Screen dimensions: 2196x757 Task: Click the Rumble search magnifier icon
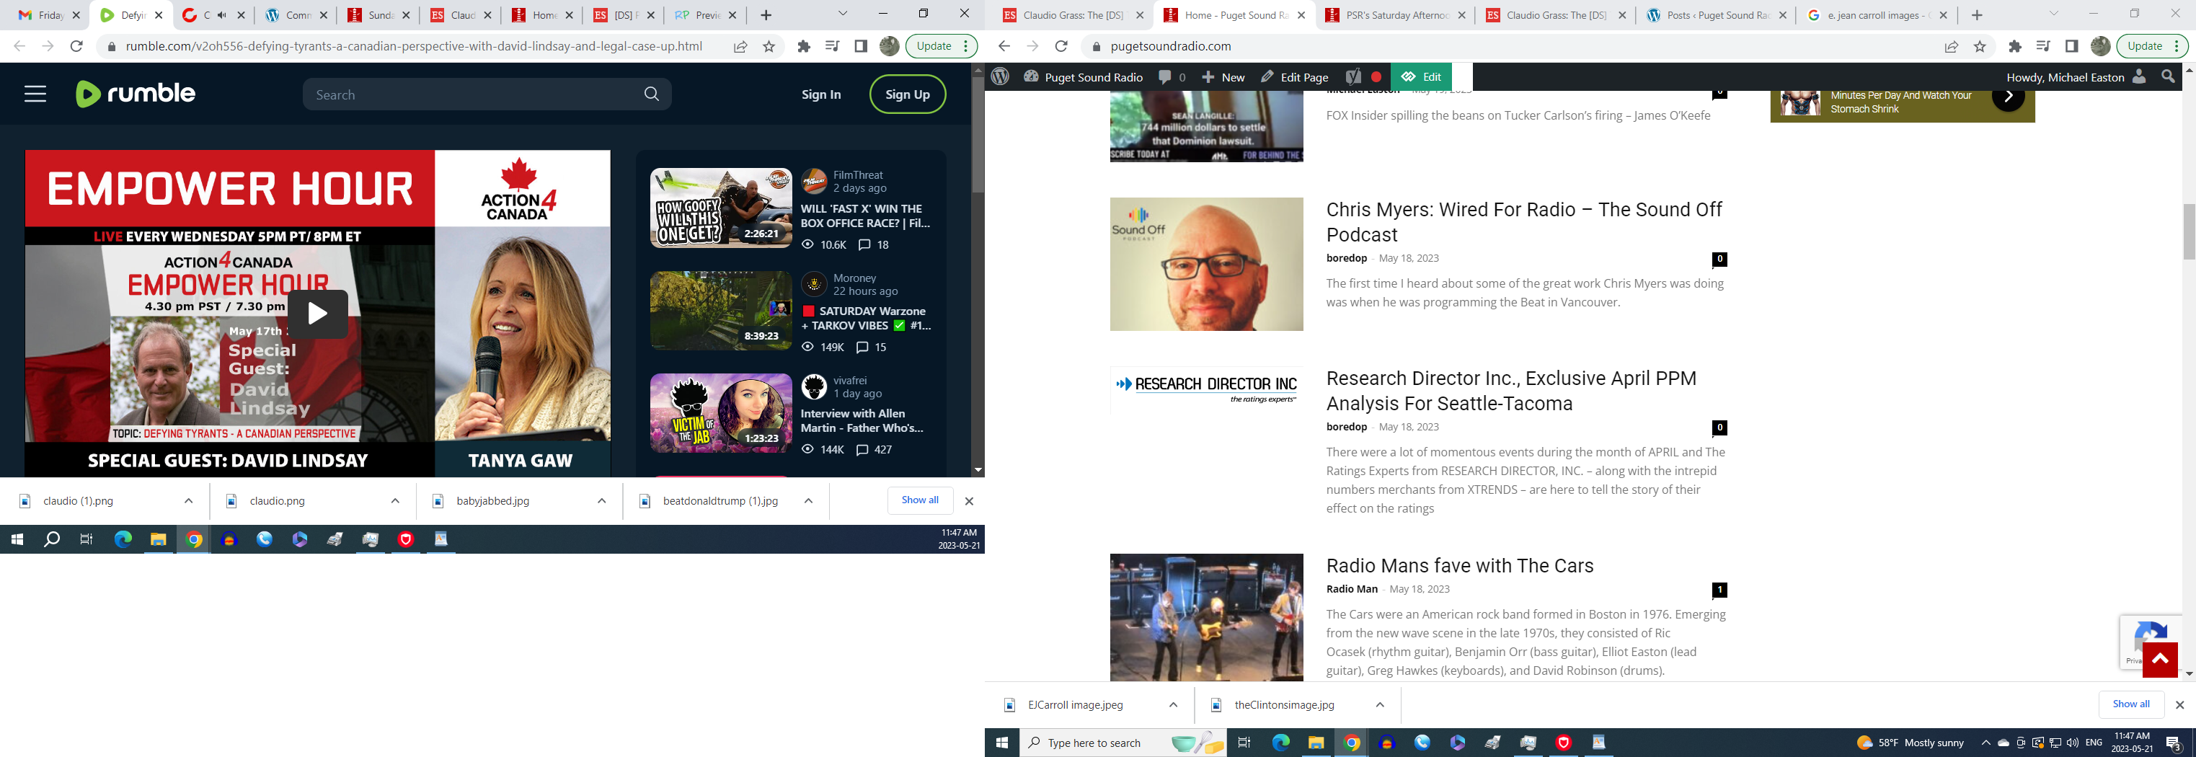651,94
